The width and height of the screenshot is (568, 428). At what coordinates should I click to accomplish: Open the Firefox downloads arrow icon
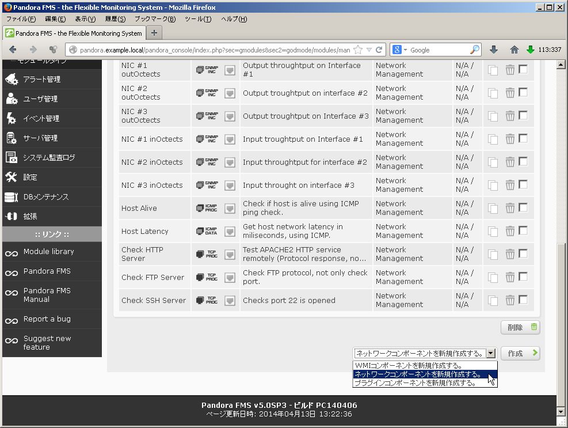pos(493,50)
